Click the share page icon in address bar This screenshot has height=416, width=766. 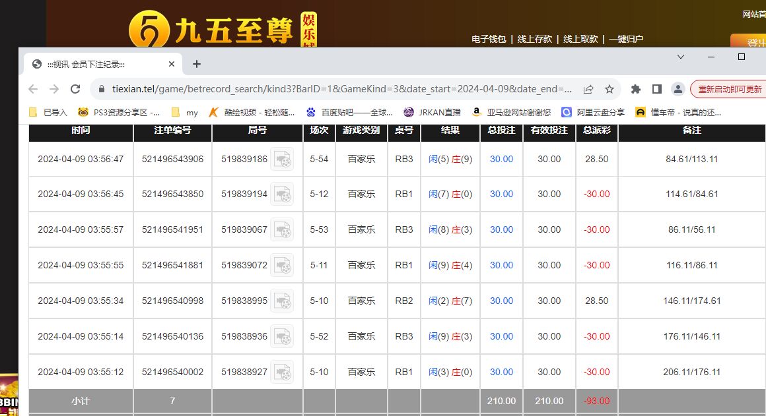(588, 89)
